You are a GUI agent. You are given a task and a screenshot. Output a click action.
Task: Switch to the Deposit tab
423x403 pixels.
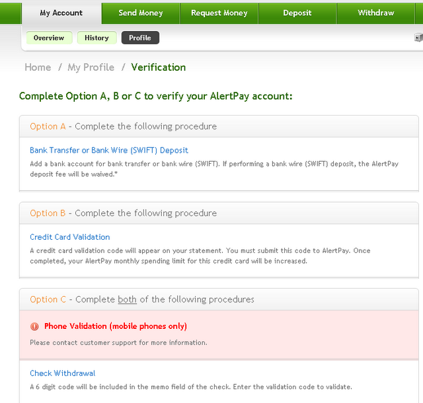tap(297, 13)
